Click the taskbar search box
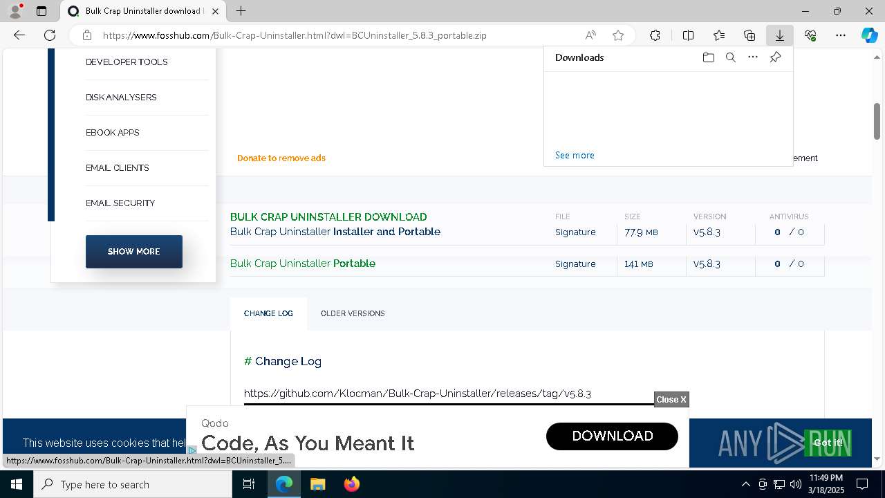Image resolution: width=885 pixels, height=498 pixels. 133,484
